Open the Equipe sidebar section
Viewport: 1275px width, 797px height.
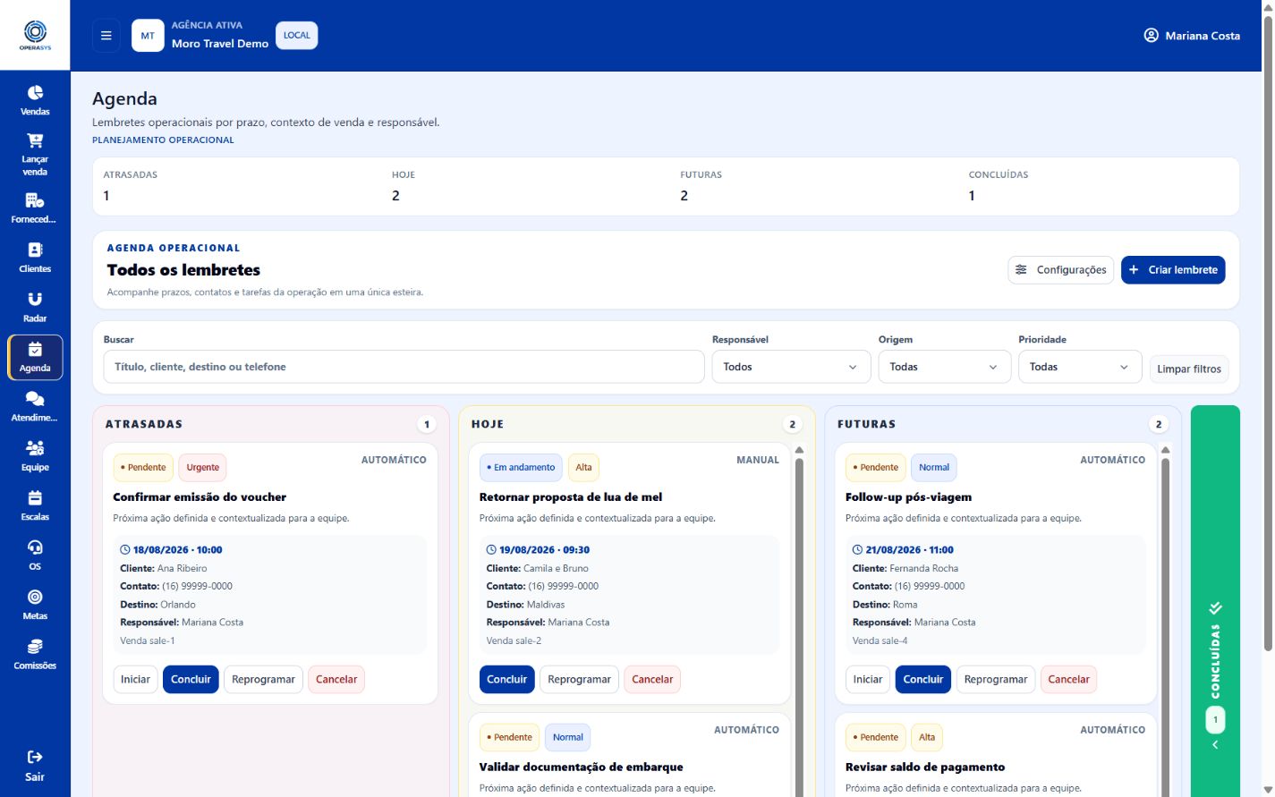pos(35,456)
